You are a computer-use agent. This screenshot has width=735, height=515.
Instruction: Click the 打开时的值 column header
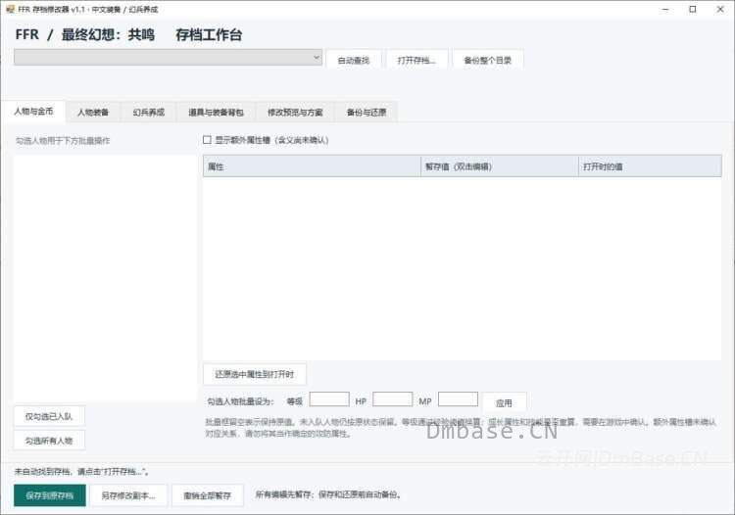(650, 166)
